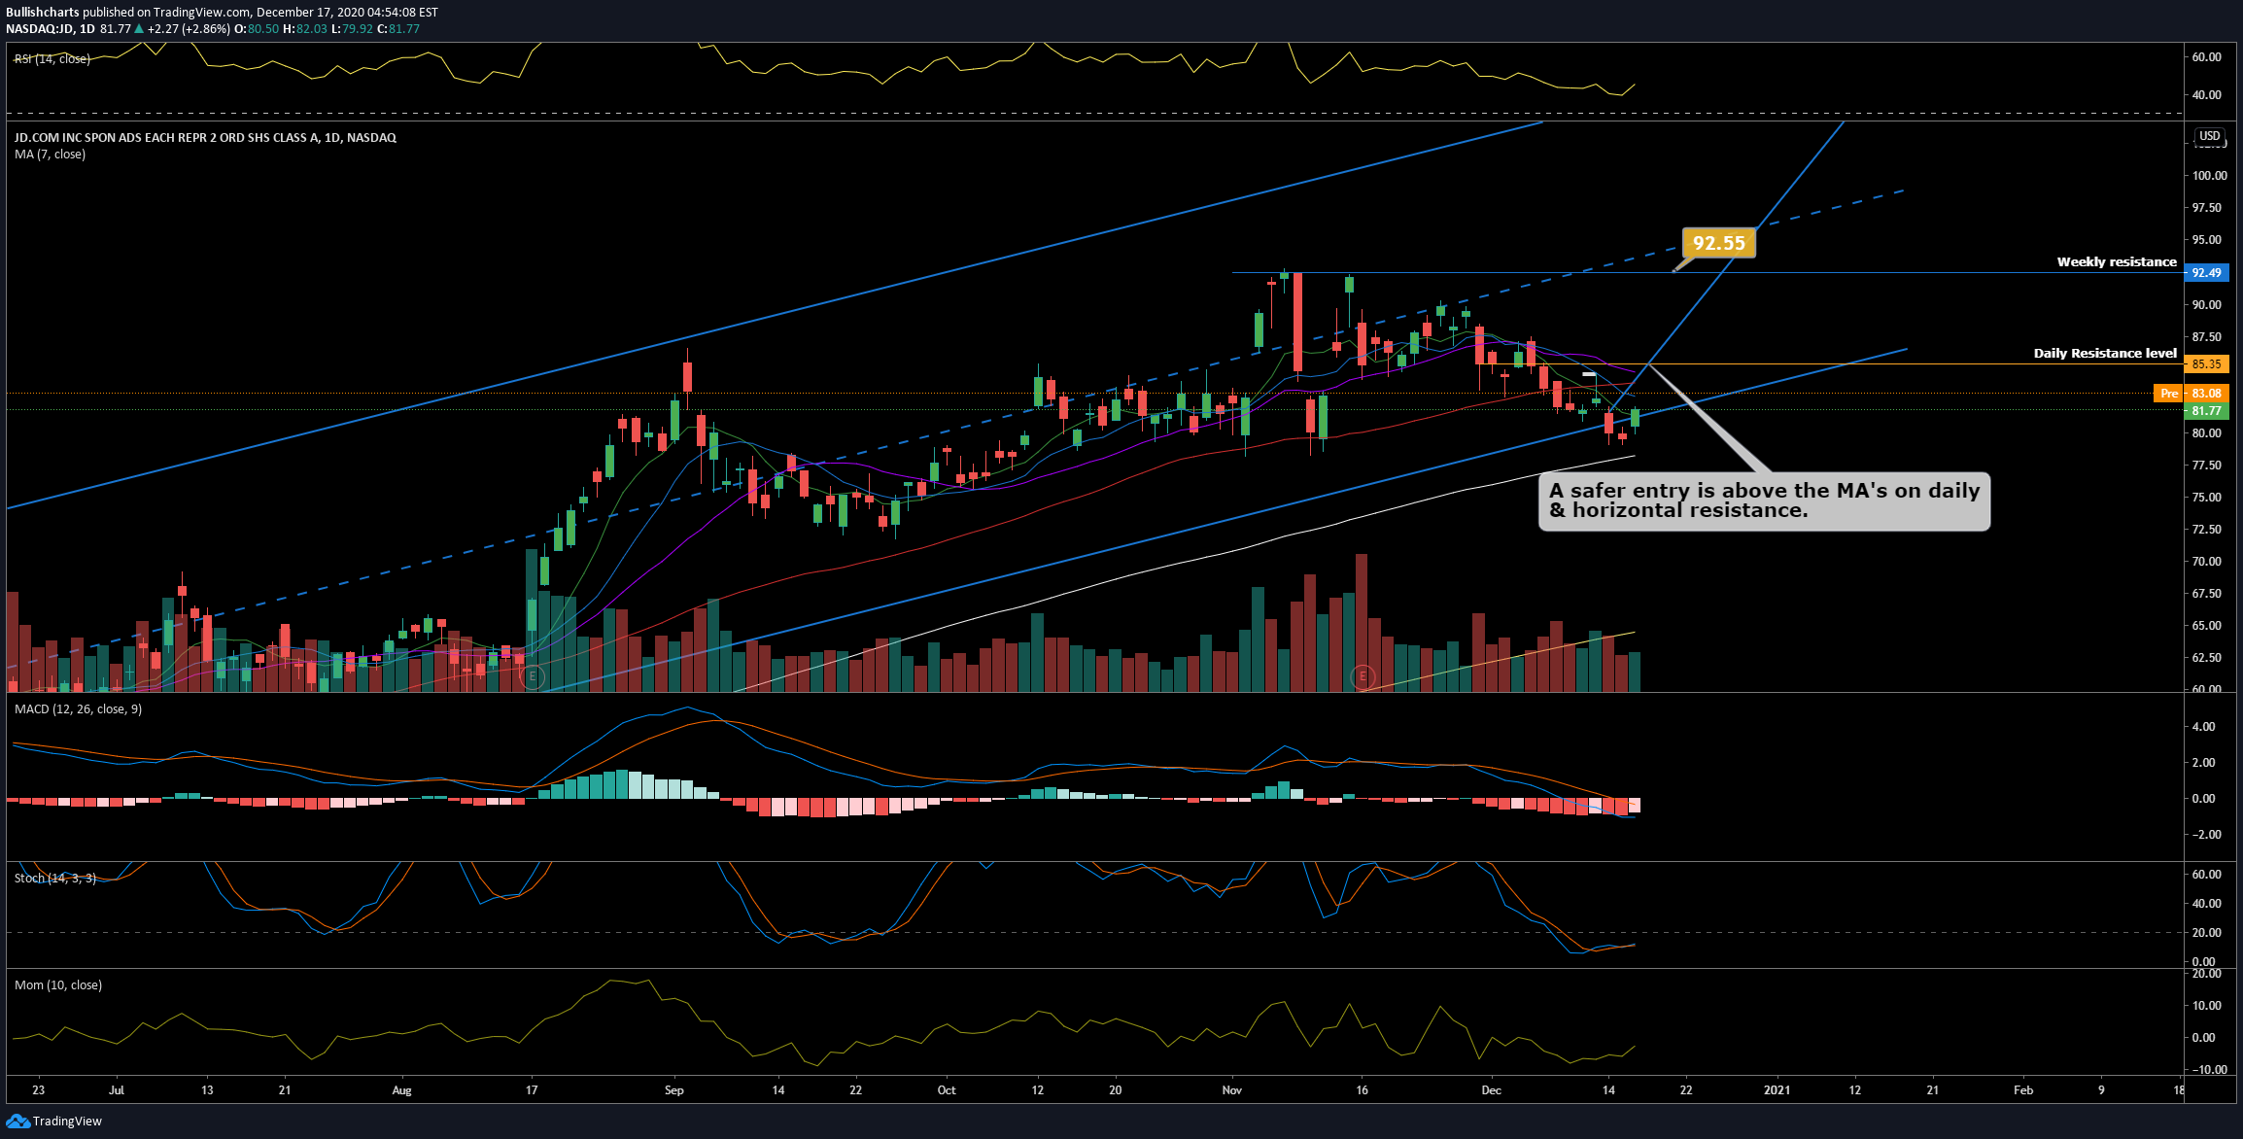Click the Sep date on time axis
The image size is (2243, 1139).
click(x=674, y=1090)
